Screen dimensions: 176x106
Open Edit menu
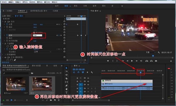[11, 2]
